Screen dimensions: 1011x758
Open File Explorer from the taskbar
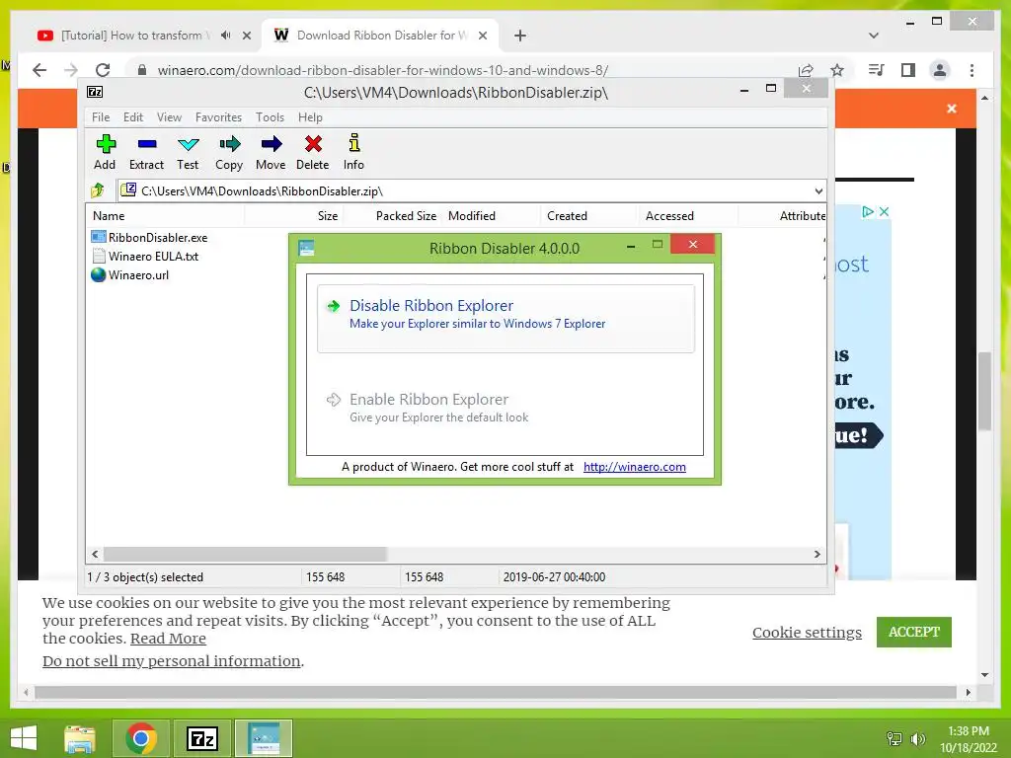(x=80, y=738)
